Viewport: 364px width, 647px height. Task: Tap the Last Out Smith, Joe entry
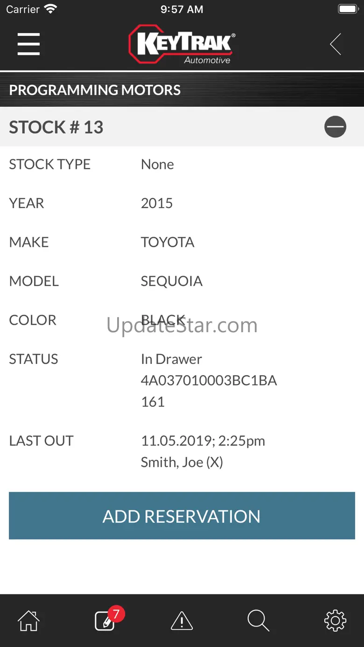click(182, 462)
